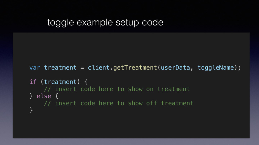
Task: Click the 'toggleName' argument
Action: tap(215, 67)
